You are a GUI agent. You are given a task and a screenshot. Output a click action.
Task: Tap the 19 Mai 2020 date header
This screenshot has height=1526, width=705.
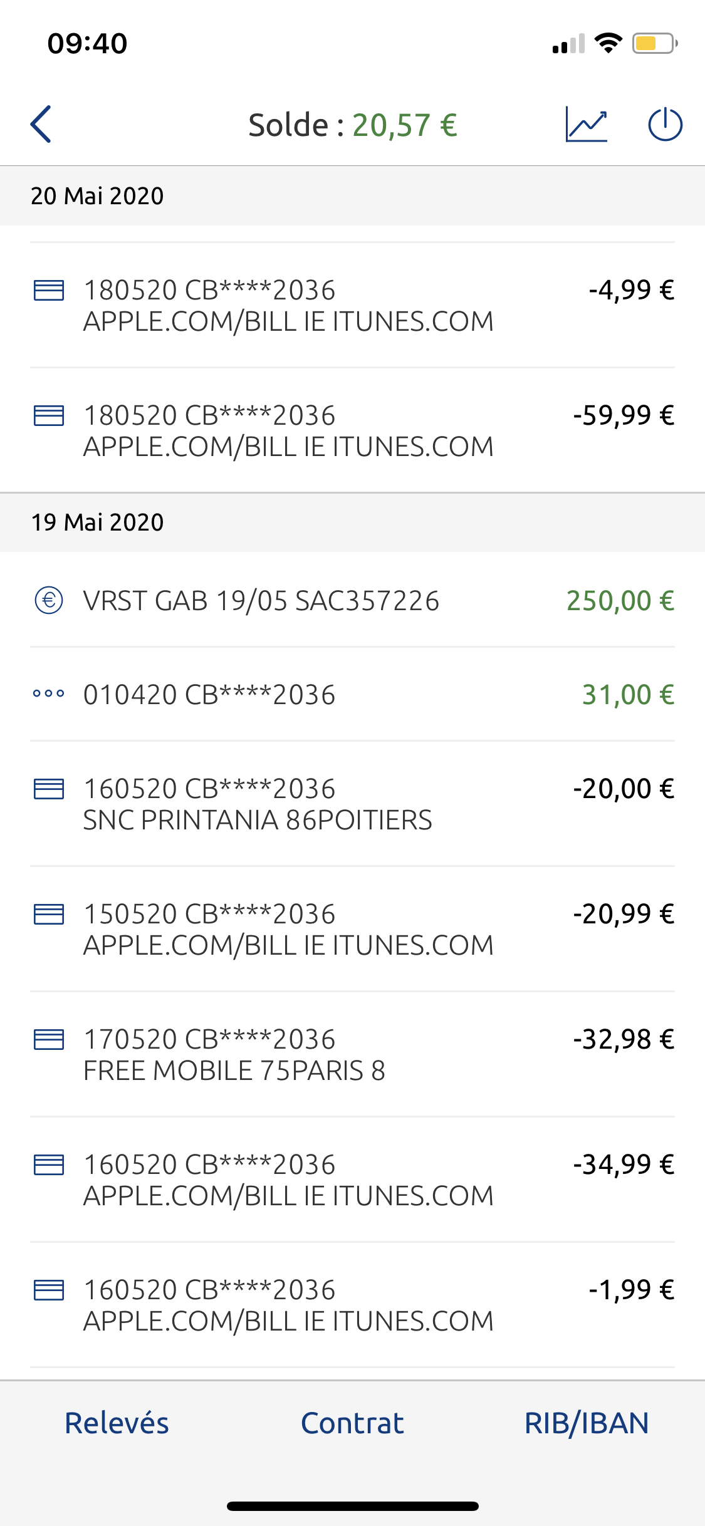tap(98, 522)
